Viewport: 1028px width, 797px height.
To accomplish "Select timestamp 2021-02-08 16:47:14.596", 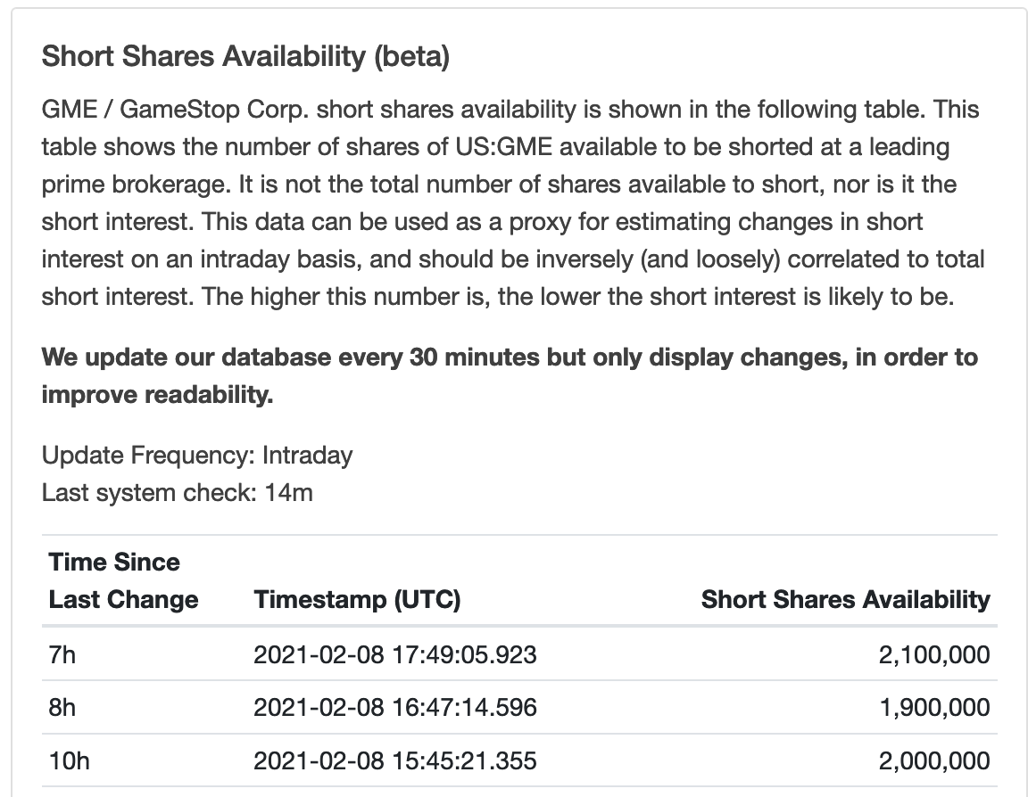I will point(395,708).
